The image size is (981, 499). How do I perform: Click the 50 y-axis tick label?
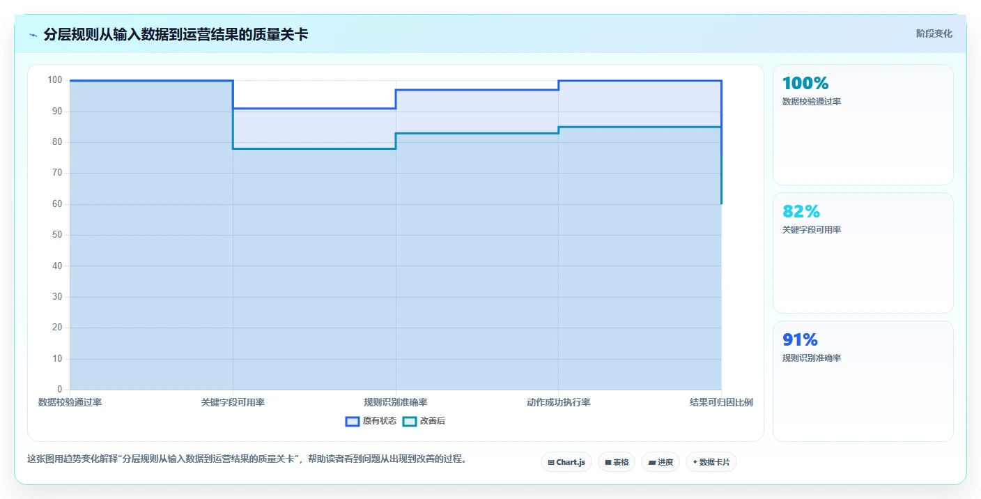click(57, 235)
